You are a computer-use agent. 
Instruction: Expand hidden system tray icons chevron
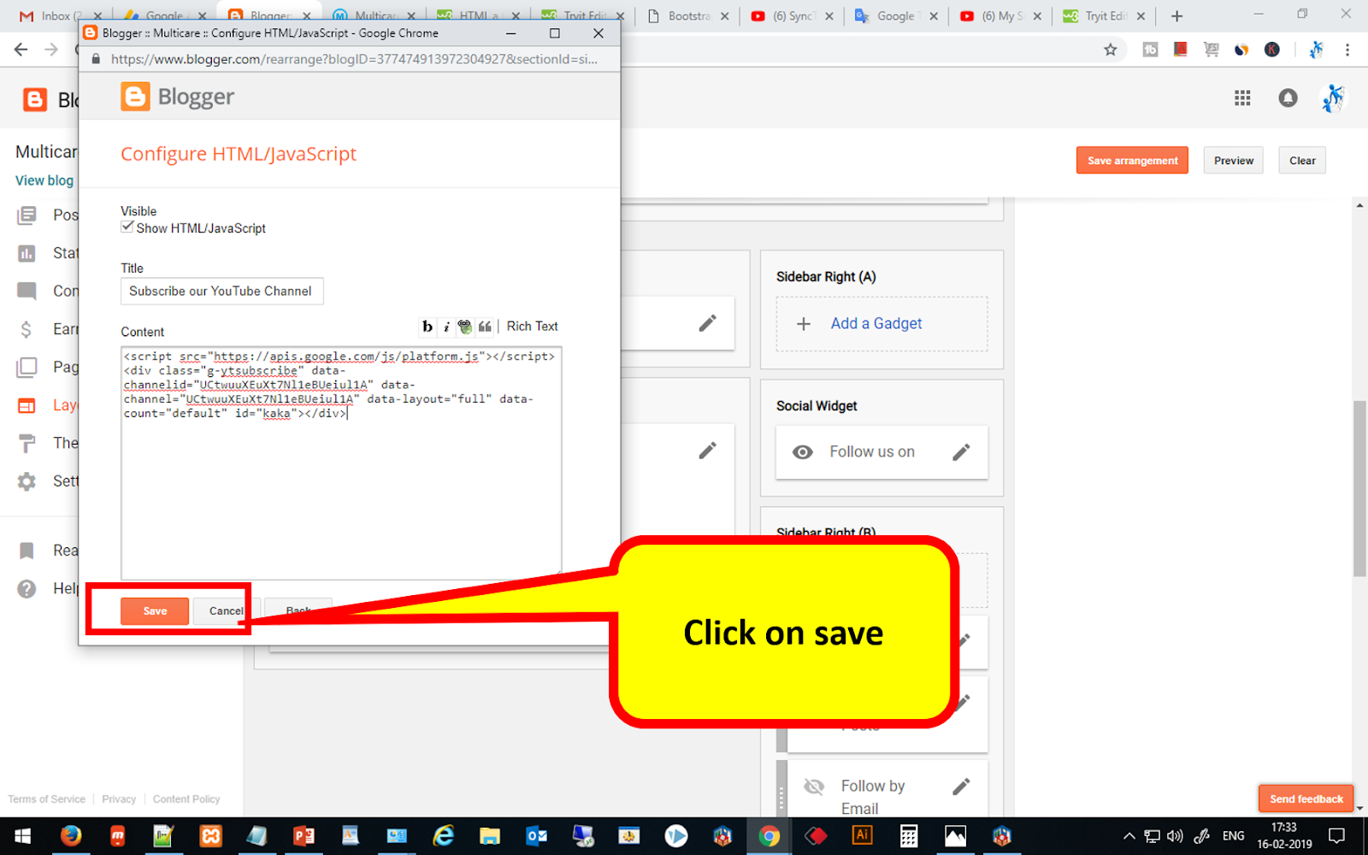coord(1129,836)
